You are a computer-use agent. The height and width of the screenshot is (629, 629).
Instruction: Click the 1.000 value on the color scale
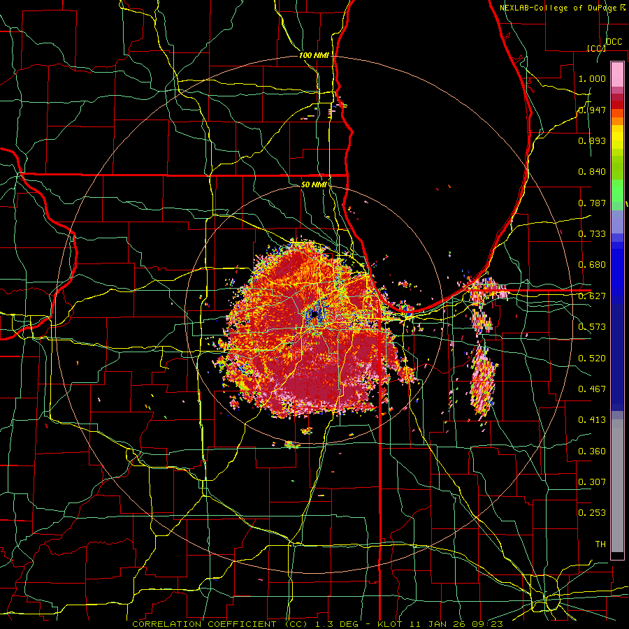592,78
